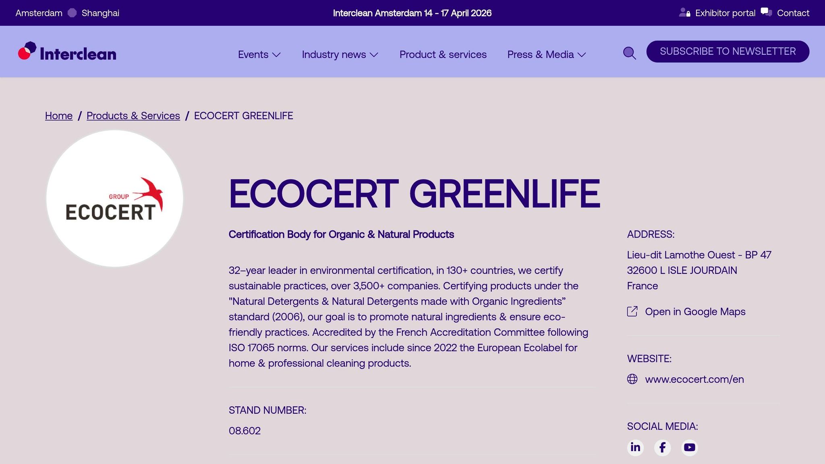Viewport: 825px width, 464px height.
Task: Click the Exhibitor portal person icon
Action: (x=684, y=12)
